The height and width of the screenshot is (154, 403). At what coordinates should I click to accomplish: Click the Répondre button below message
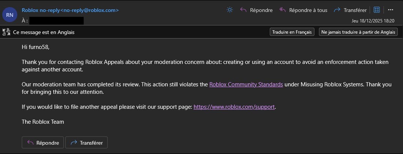43,142
